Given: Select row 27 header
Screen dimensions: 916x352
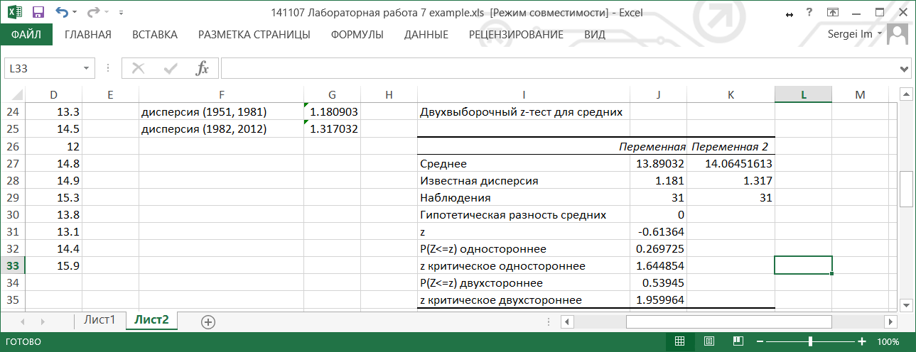Looking at the screenshot, I should (12, 163).
